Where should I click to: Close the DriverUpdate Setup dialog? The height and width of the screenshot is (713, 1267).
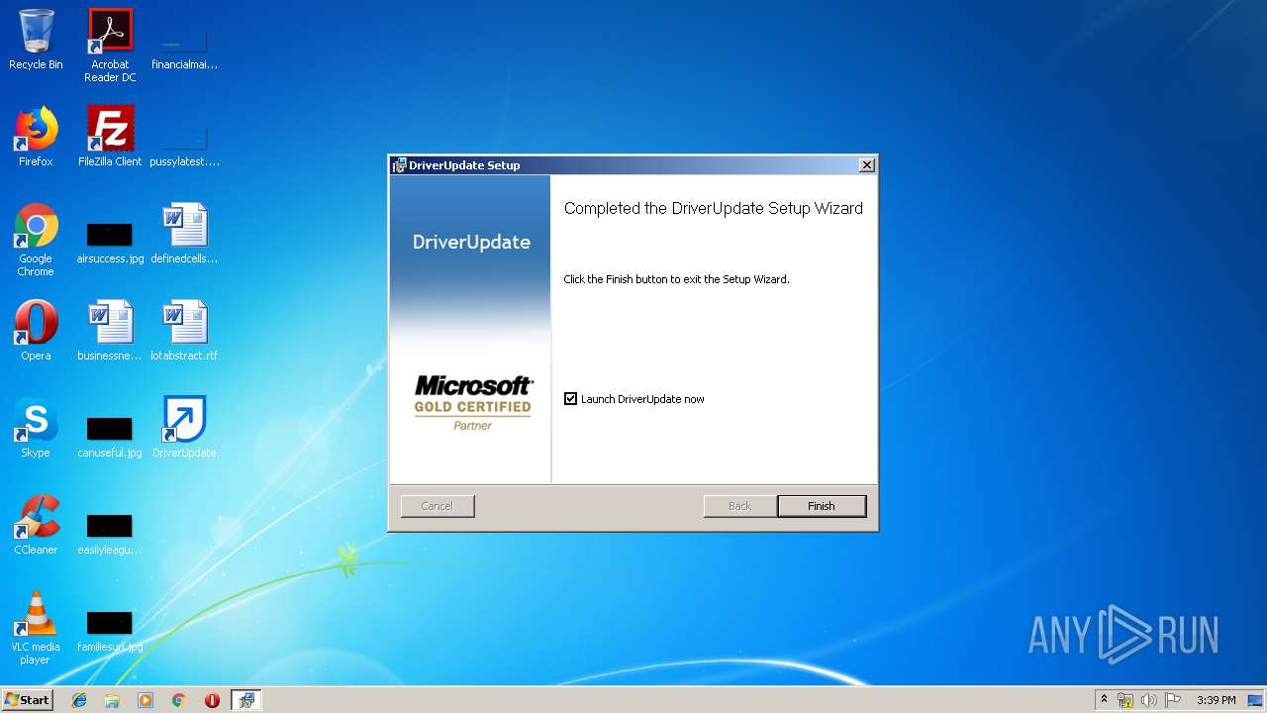pyautogui.click(x=866, y=165)
